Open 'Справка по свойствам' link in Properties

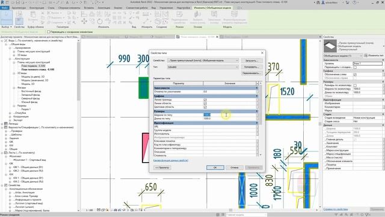336,209
